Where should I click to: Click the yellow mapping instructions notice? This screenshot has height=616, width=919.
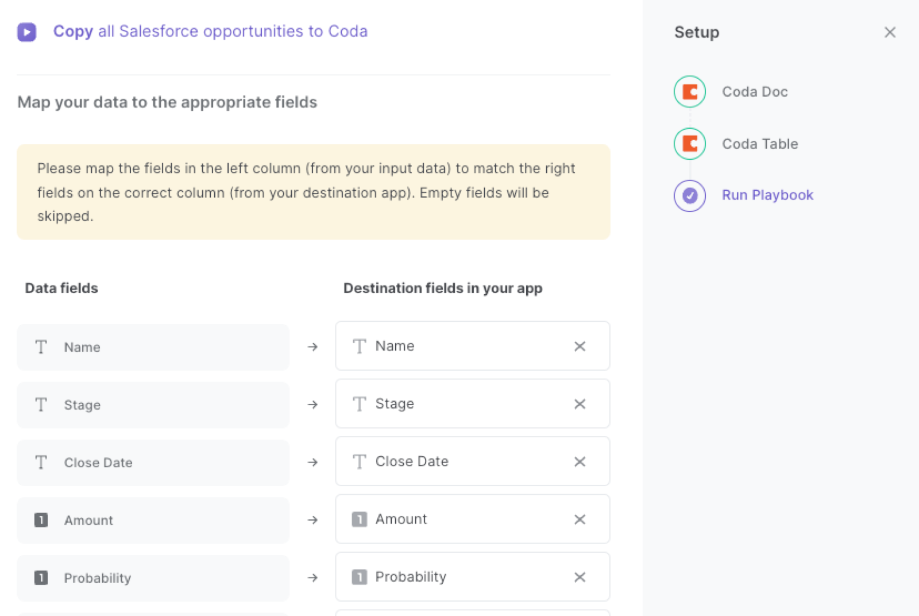[313, 192]
